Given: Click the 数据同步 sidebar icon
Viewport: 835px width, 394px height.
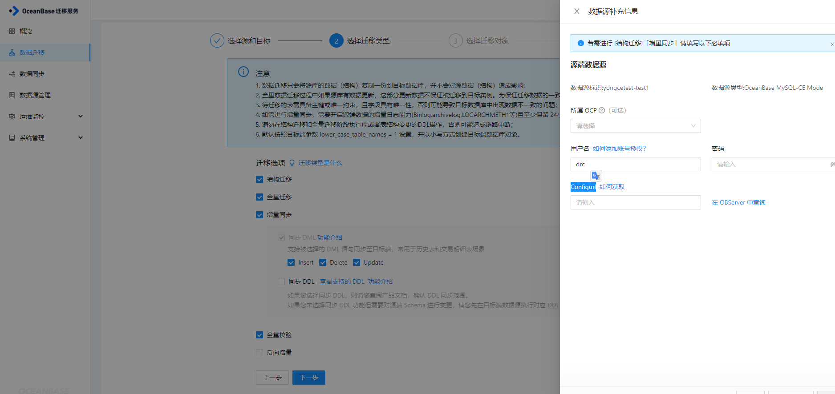Looking at the screenshot, I should (x=12, y=74).
